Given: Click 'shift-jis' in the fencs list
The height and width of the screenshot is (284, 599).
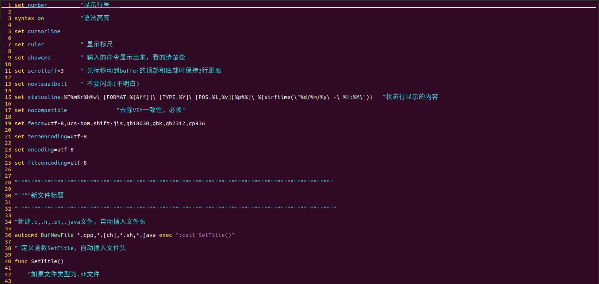Looking at the screenshot, I should tap(108, 123).
